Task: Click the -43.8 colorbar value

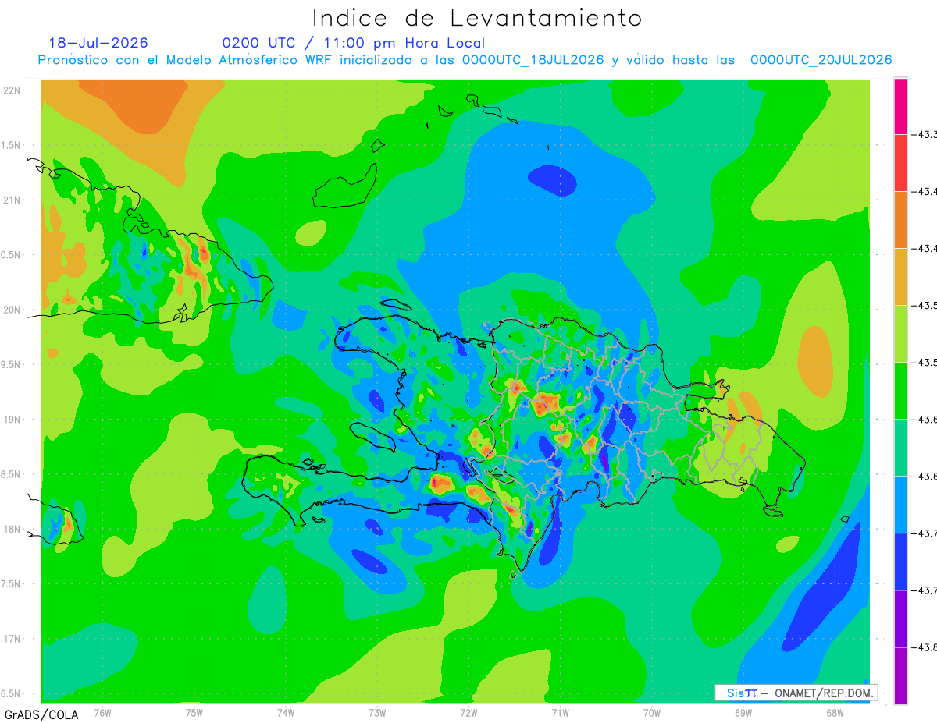Action: tap(925, 647)
